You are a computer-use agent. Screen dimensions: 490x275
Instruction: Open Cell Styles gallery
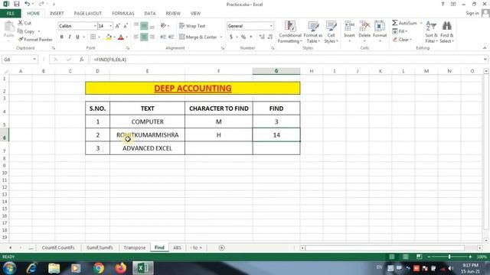[x=331, y=32]
